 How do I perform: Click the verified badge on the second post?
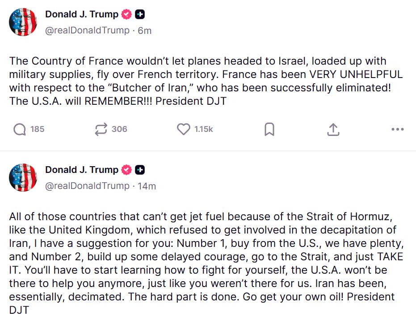pyautogui.click(x=127, y=170)
